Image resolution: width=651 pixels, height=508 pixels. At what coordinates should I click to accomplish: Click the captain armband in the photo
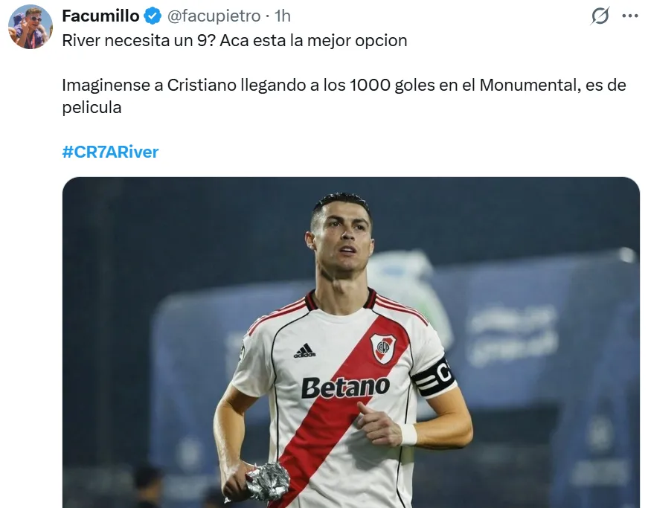click(434, 377)
